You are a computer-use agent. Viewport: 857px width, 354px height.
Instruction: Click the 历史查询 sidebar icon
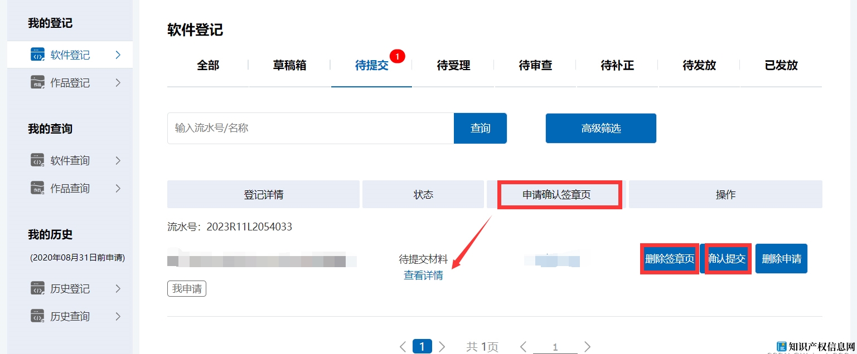pos(37,316)
